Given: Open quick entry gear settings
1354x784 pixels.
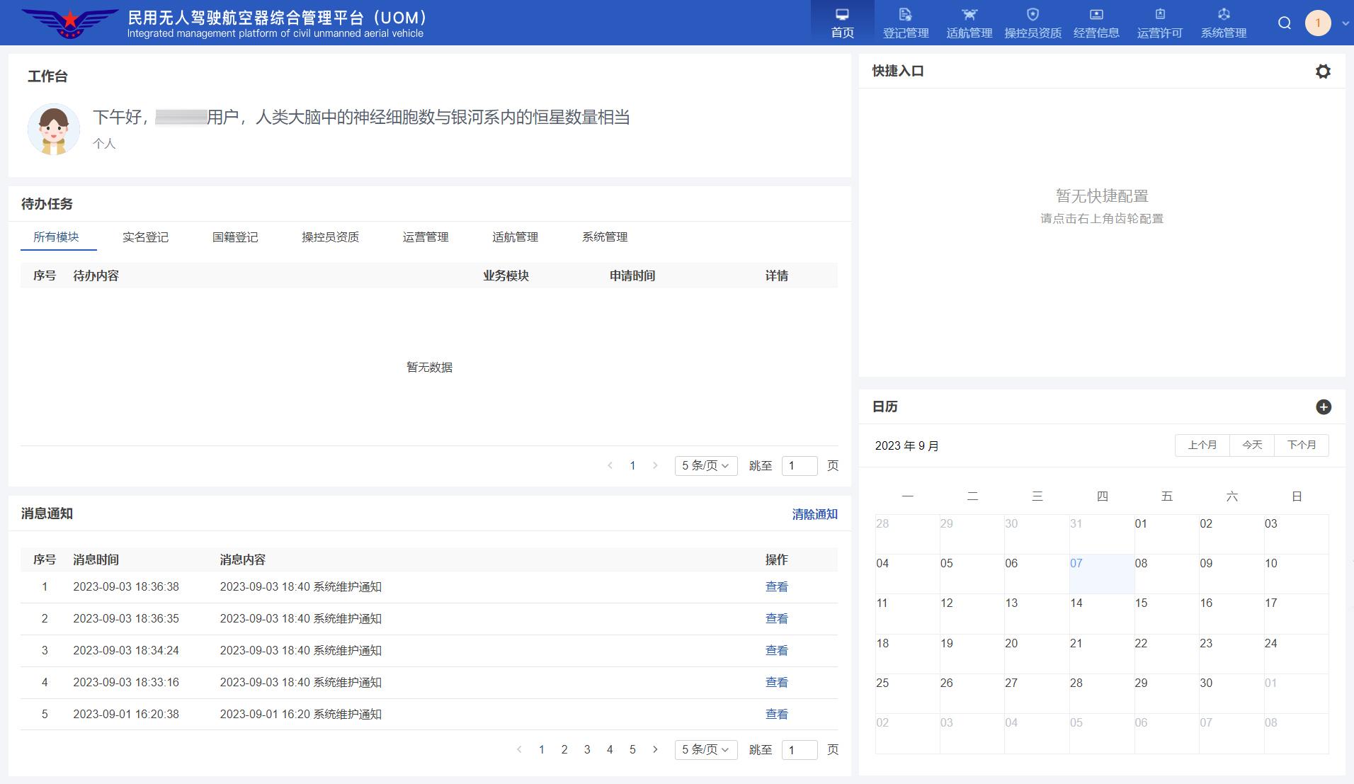Looking at the screenshot, I should pos(1323,72).
